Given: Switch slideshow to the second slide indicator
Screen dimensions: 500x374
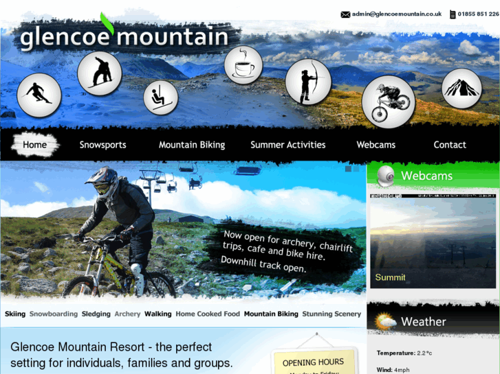Looking at the screenshot, I should 356,169.
